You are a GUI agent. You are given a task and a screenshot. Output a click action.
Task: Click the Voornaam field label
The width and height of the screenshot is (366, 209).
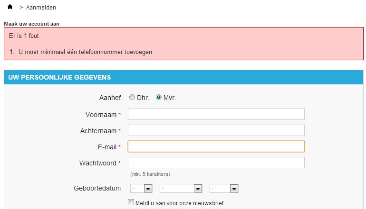point(101,115)
